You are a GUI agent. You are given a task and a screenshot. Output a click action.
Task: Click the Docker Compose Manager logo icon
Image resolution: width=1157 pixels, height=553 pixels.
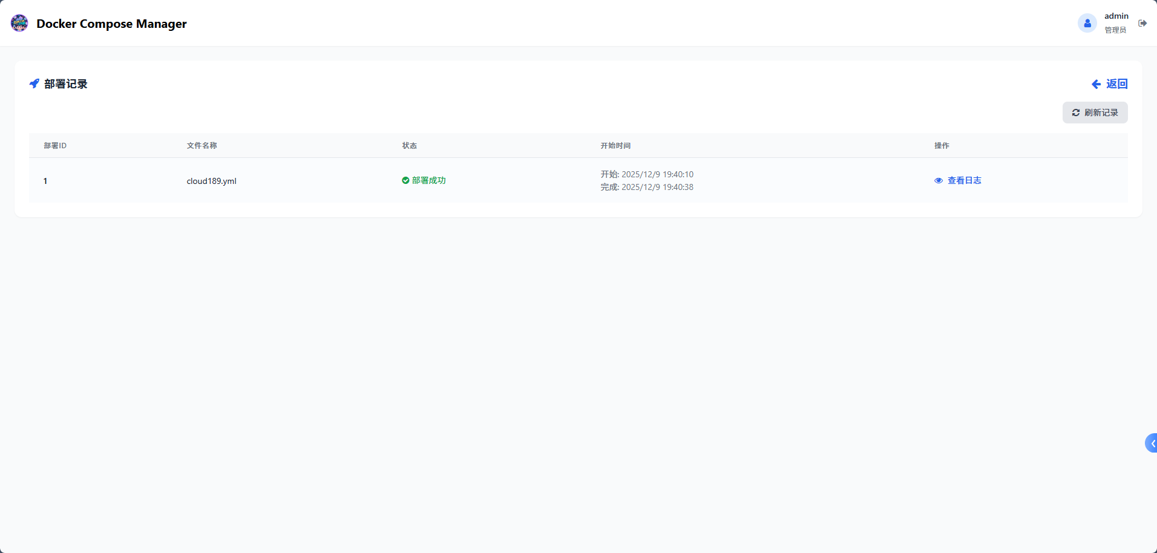coord(19,24)
